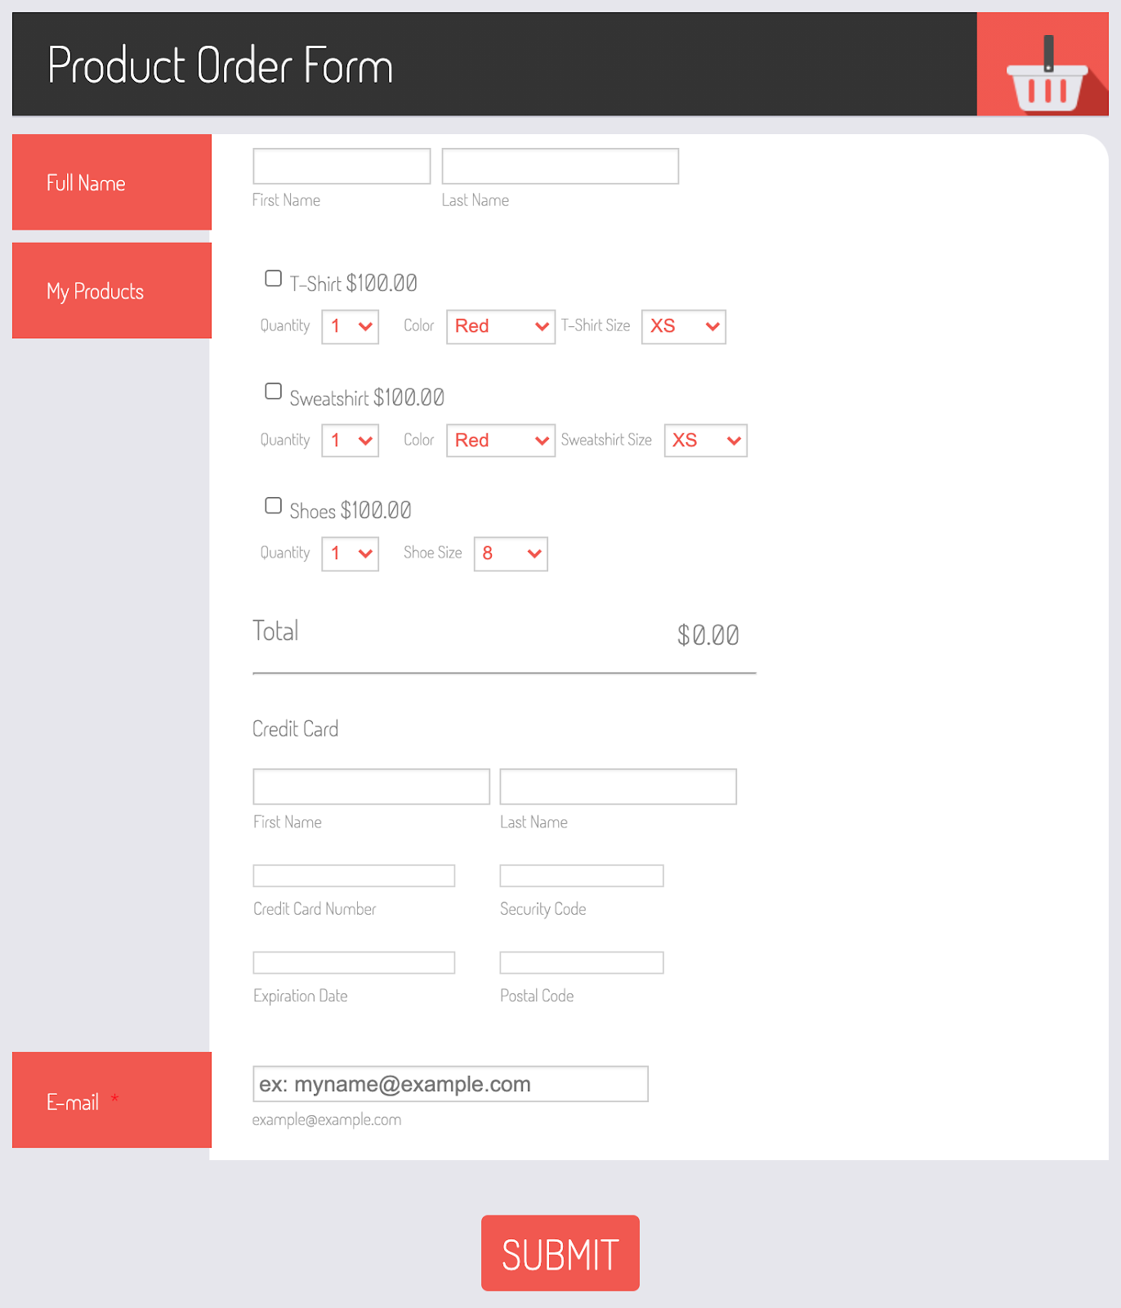Click the E-mail address input field
Screen dimensions: 1121x1308
point(450,1084)
